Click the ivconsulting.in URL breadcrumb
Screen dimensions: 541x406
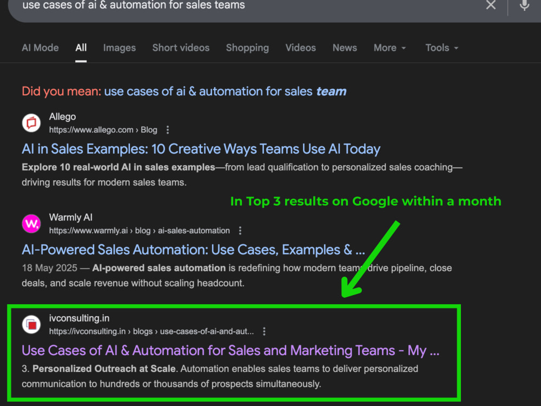151,331
